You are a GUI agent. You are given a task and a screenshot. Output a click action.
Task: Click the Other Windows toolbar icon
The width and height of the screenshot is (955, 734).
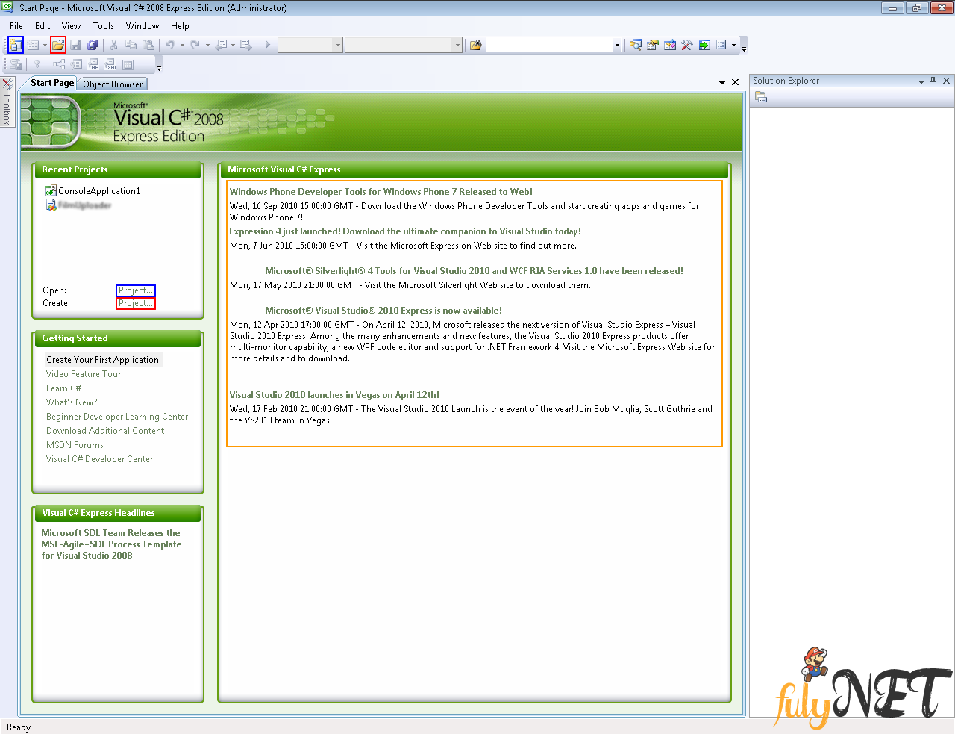721,45
